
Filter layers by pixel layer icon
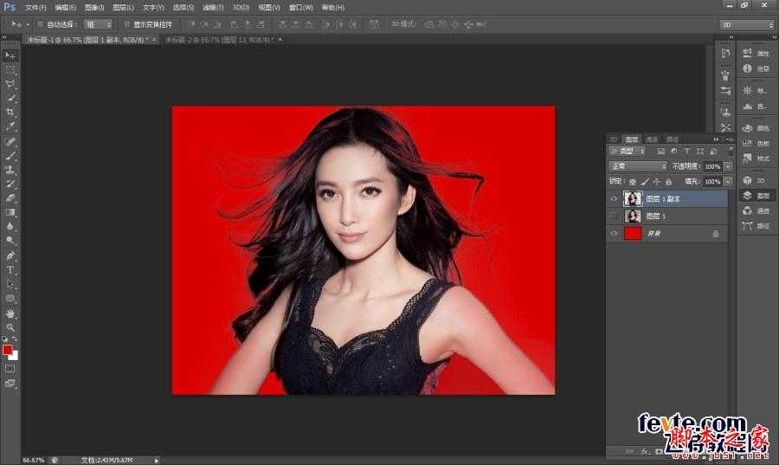click(660, 151)
